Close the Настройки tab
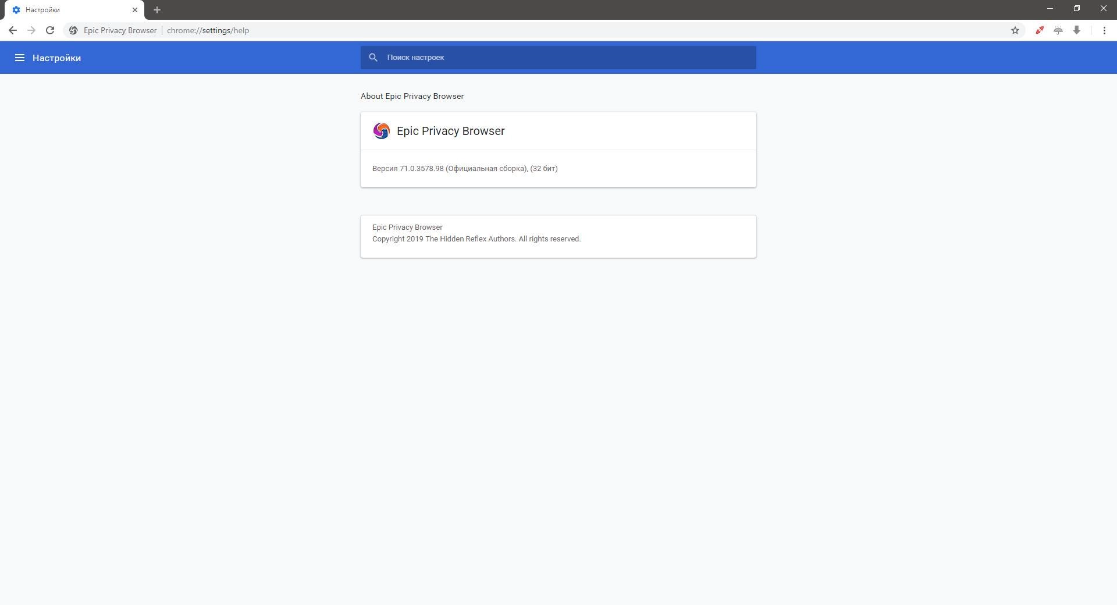Viewport: 1117px width, 605px height. coord(135,10)
